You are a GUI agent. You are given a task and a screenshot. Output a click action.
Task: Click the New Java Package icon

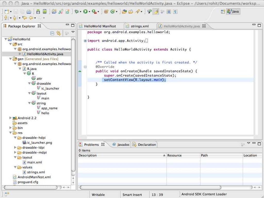point(106,12)
